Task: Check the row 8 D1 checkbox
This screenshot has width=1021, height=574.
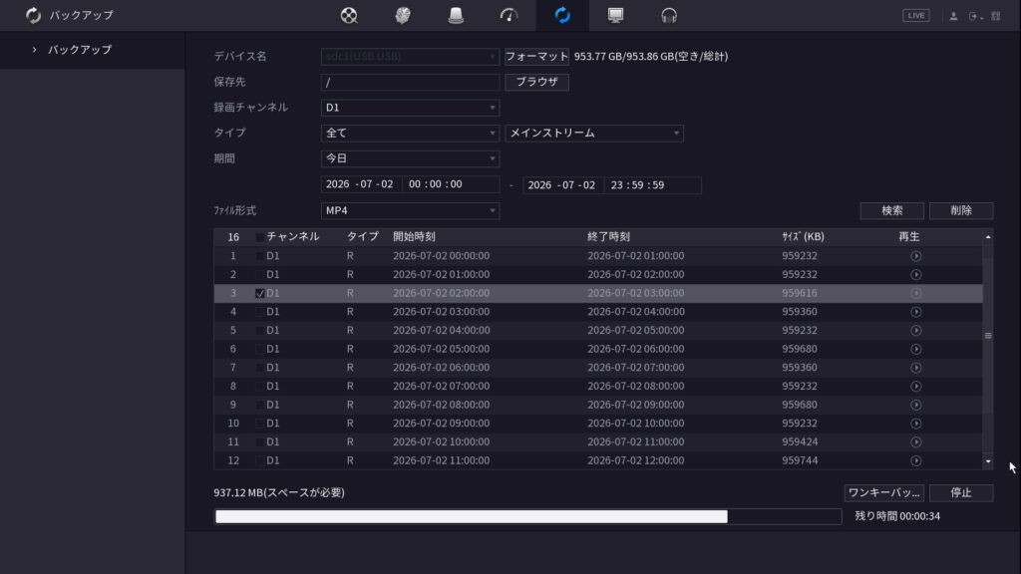Action: tap(260, 387)
